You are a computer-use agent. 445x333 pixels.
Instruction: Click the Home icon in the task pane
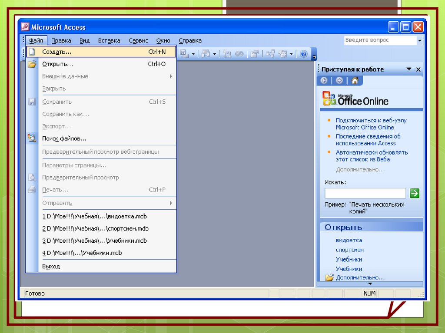point(355,81)
